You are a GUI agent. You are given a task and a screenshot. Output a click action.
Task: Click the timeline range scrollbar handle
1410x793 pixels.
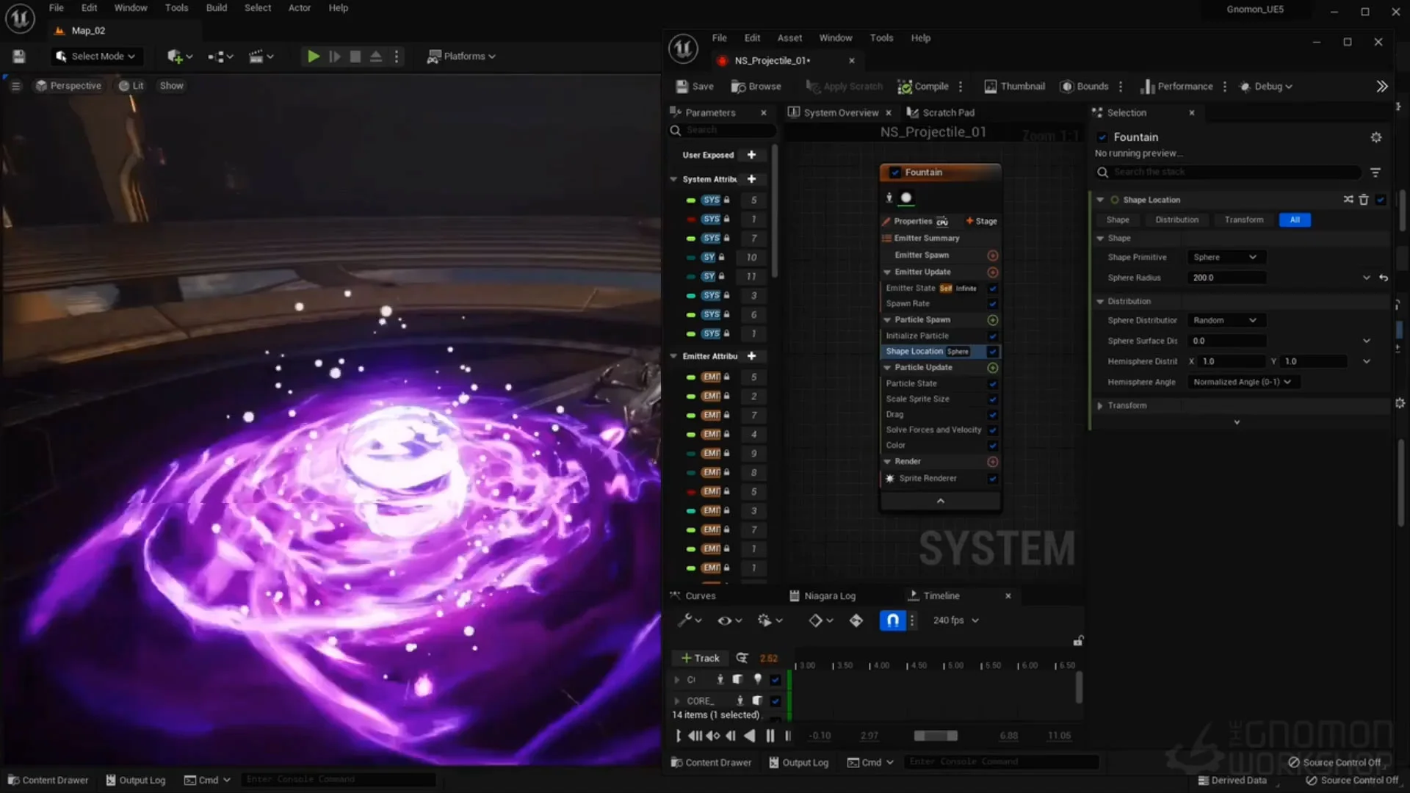pos(935,736)
